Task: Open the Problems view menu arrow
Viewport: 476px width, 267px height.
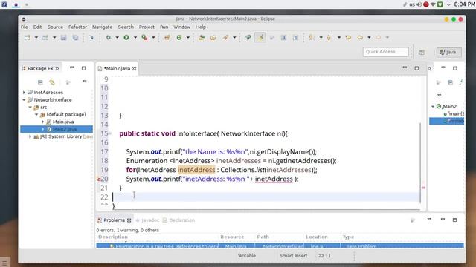Action: pos(429,220)
